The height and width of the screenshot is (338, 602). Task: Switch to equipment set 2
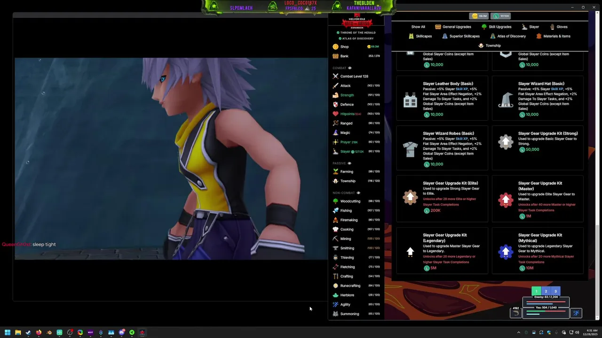[546, 291]
